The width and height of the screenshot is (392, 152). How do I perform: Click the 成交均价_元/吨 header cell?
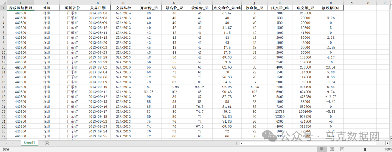[227, 8]
